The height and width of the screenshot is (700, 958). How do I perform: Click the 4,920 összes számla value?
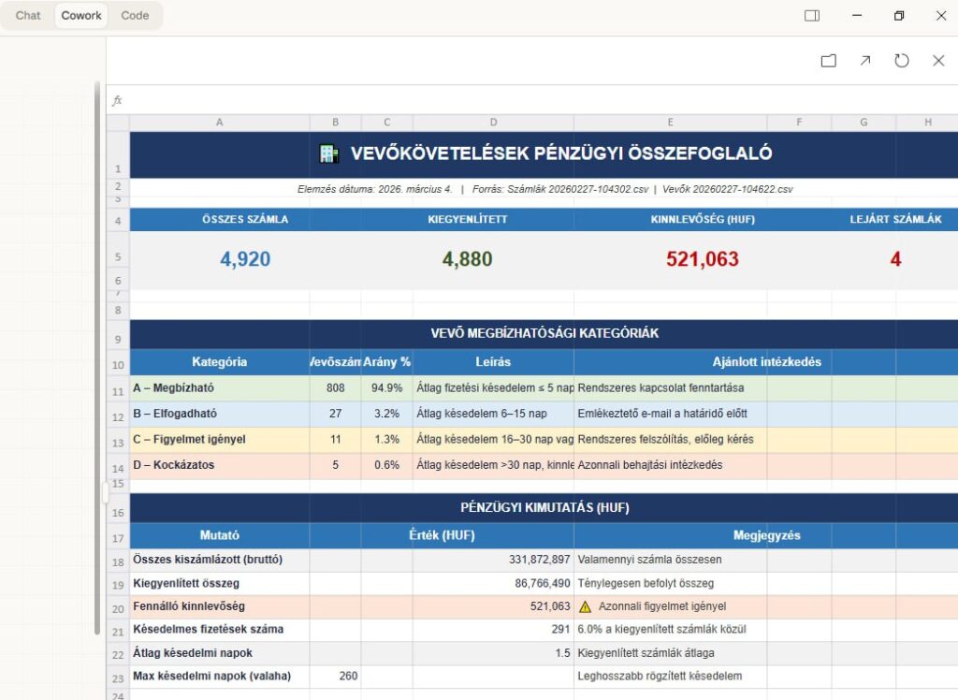pos(245,259)
